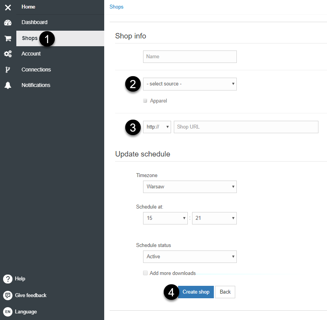Open the Help link
The height and width of the screenshot is (320, 327).
click(20, 279)
